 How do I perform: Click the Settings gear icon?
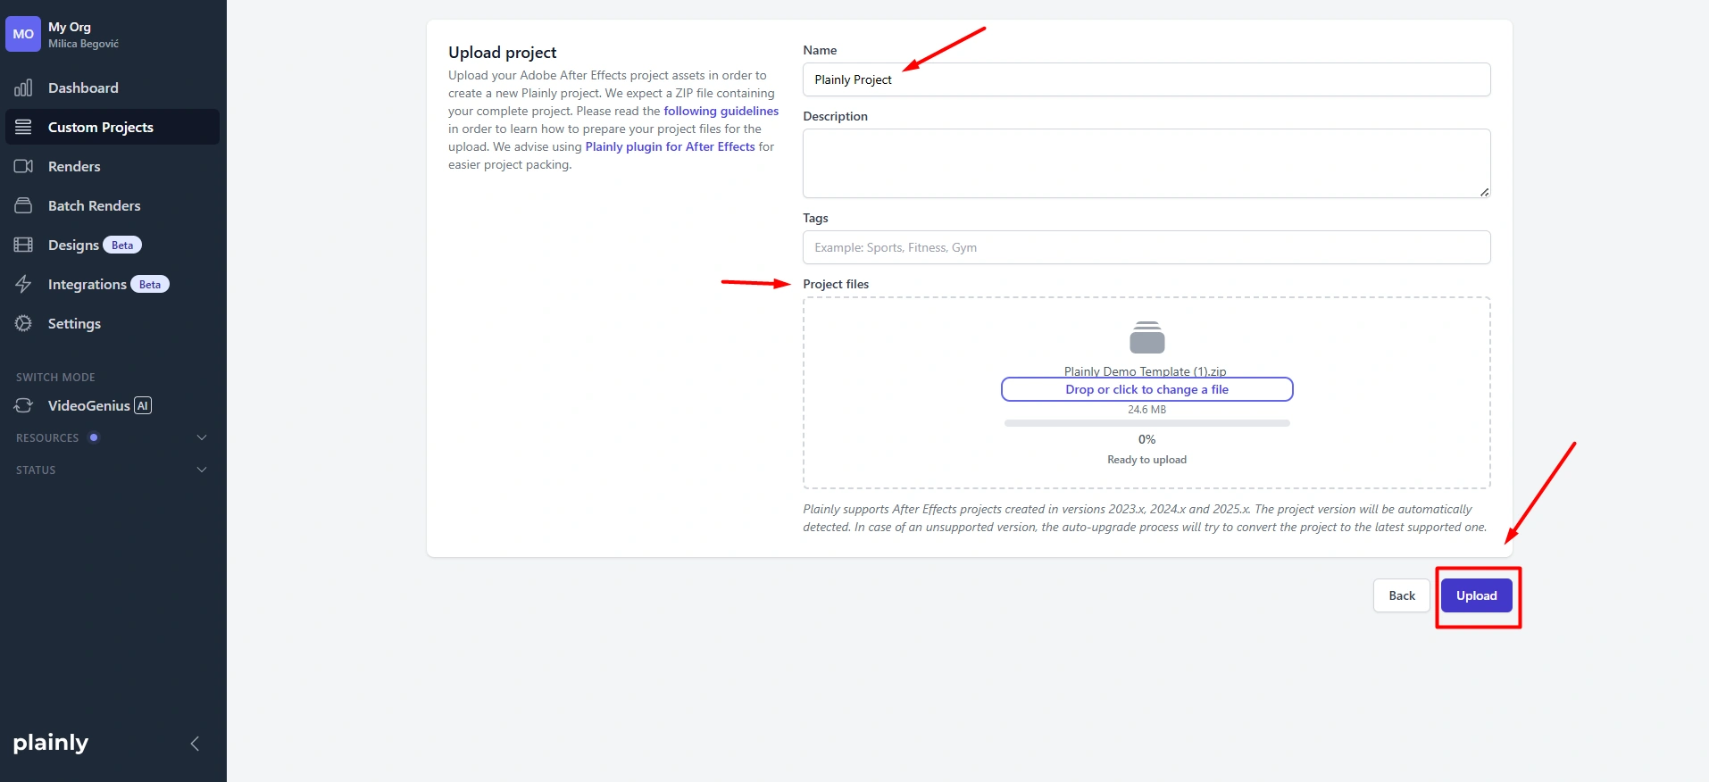point(23,323)
